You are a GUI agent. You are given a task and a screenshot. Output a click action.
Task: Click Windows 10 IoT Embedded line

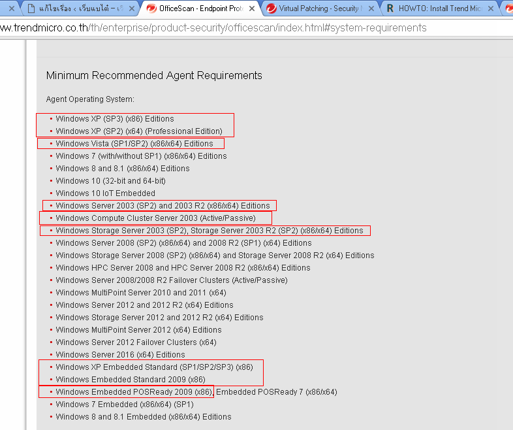tap(105, 193)
